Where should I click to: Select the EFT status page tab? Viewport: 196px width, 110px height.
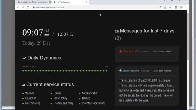tap(71, 2)
